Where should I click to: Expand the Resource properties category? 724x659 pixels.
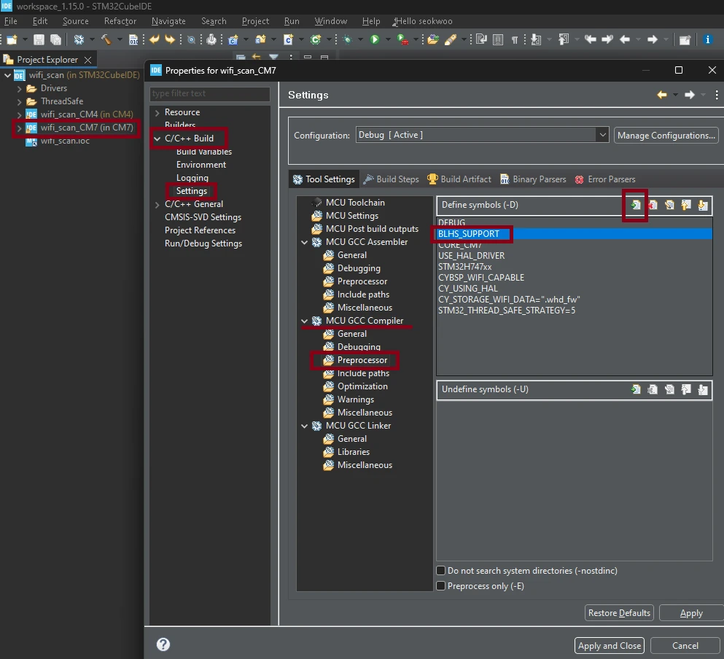pyautogui.click(x=157, y=112)
